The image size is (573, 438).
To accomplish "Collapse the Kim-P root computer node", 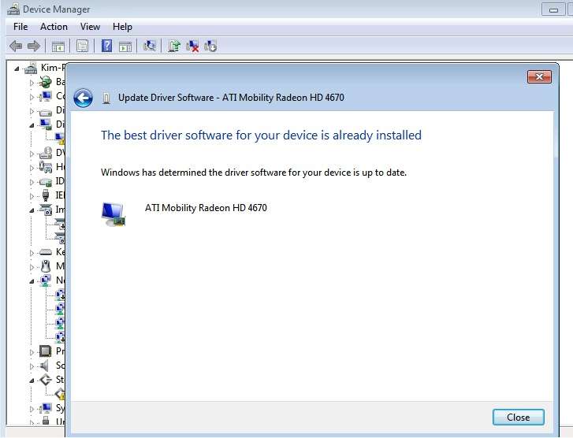I will tap(17, 69).
